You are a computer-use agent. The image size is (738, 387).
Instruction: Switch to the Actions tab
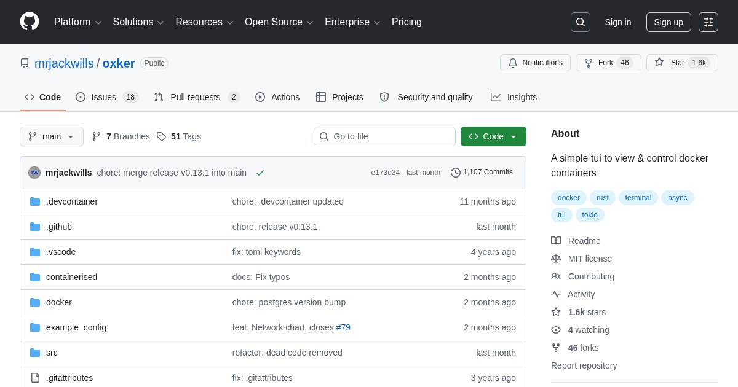277,97
